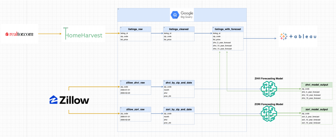
Task: Select the zhvi_model_output table header
Action: [x=317, y=85]
